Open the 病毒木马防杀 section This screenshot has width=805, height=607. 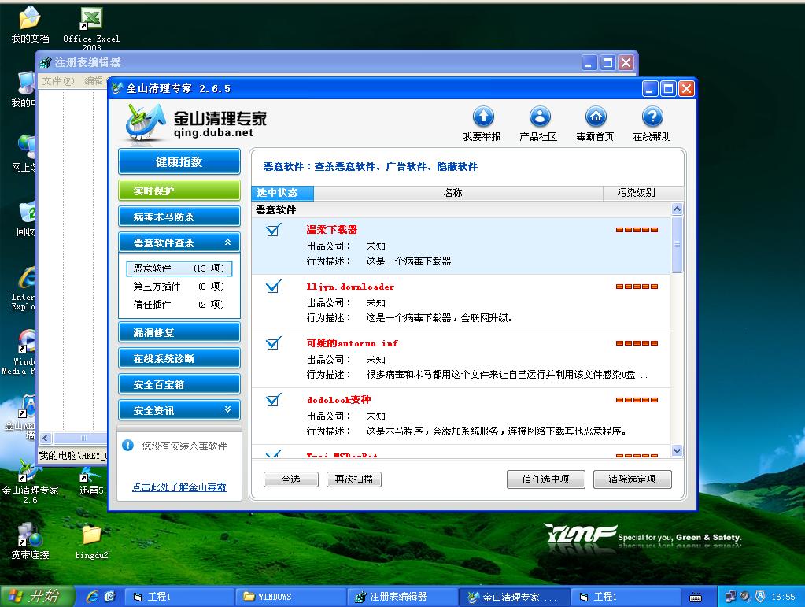[179, 217]
